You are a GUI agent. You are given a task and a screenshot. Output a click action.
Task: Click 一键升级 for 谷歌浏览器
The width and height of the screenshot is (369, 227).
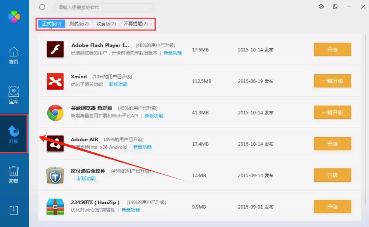332,113
